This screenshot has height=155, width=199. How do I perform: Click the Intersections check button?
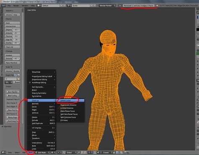(x=13, y=26)
